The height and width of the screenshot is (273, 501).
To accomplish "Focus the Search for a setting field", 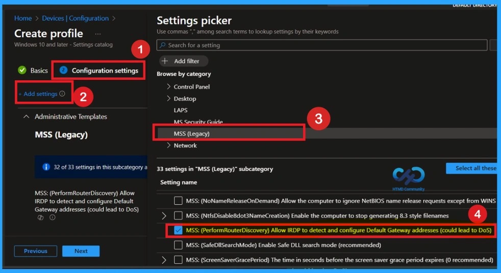I will click(322, 45).
